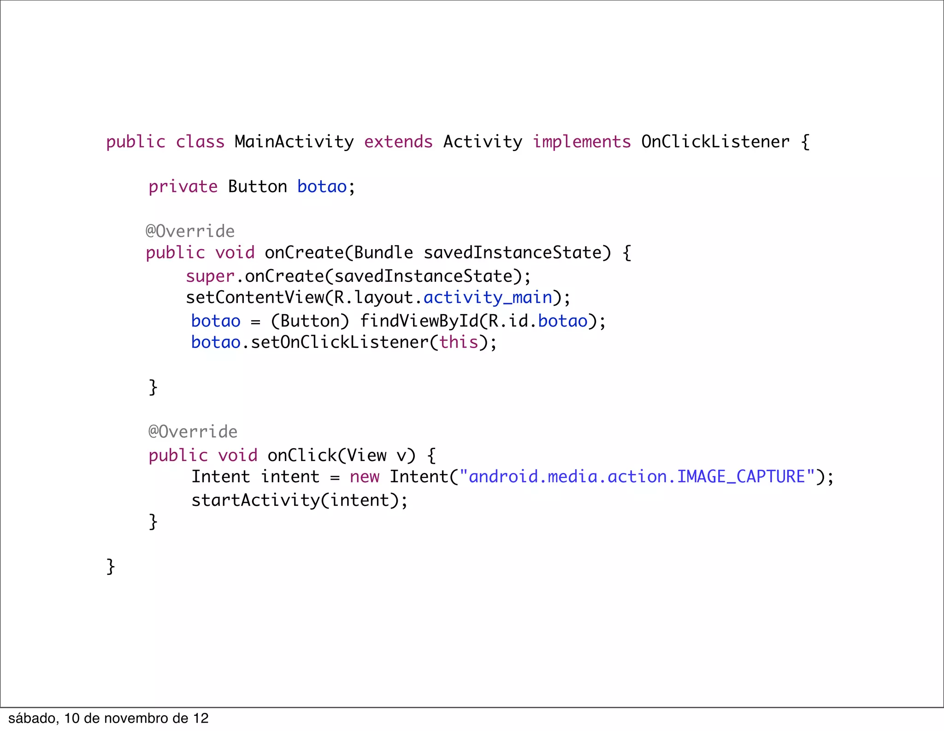The width and height of the screenshot is (944, 731).
Task: Click "Button" type in the private field declaration
Action: coord(257,187)
